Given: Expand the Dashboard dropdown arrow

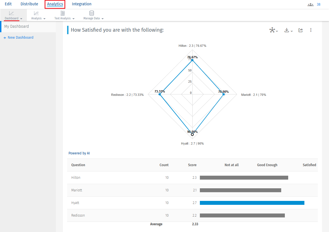Looking at the screenshot, I should click(22, 19).
